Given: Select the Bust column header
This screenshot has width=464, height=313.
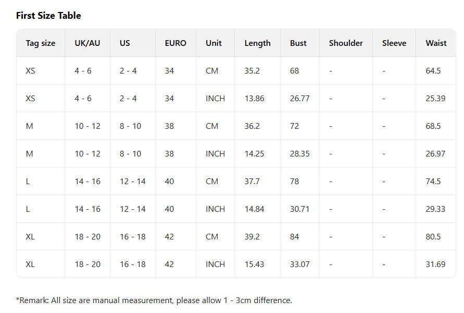Looking at the screenshot, I should point(298,43).
